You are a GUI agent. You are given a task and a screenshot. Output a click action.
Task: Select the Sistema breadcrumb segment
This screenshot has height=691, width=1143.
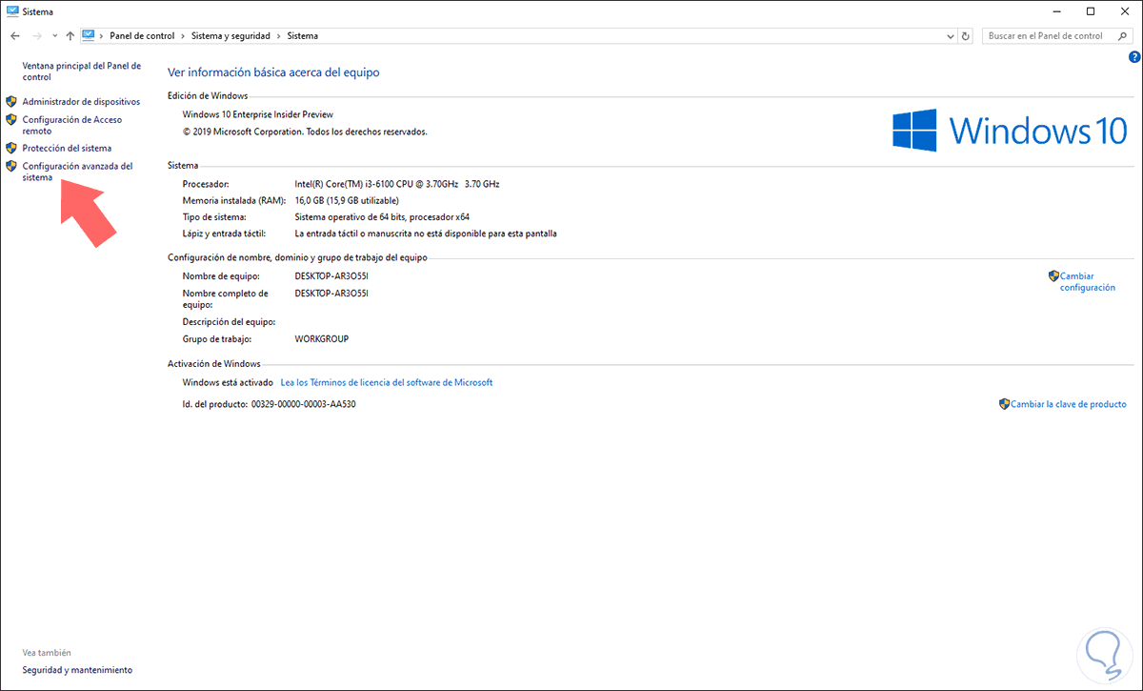303,35
